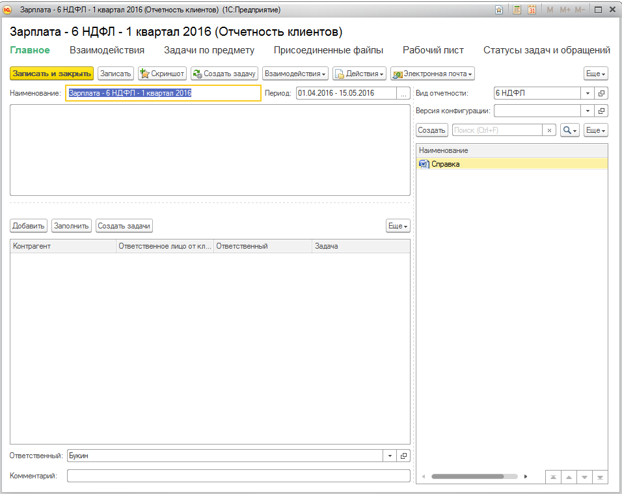622x494 pixels.
Task: Click the Создать задачу button
Action: 224,74
